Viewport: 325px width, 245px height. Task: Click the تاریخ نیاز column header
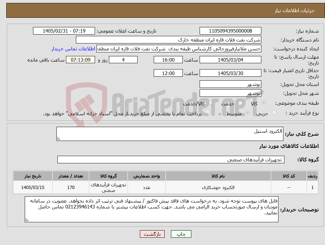pos(33,176)
